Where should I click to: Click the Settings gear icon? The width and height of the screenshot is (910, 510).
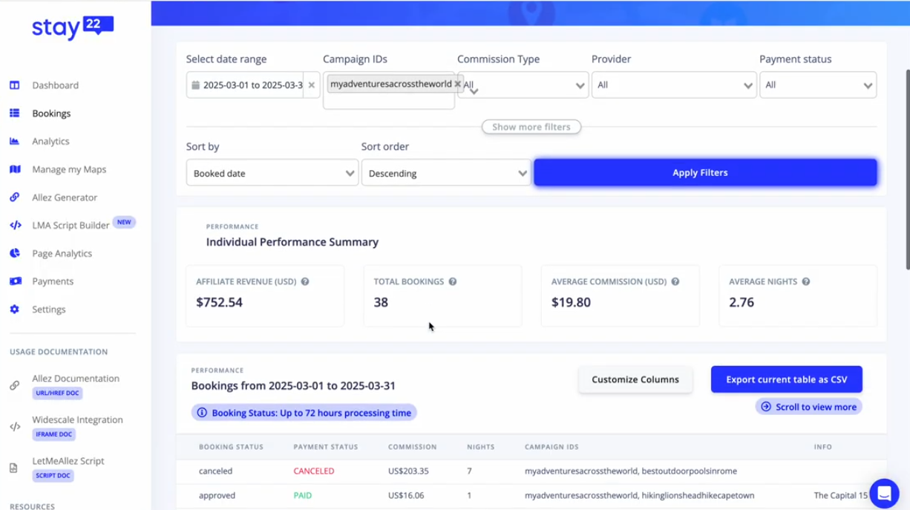15,310
